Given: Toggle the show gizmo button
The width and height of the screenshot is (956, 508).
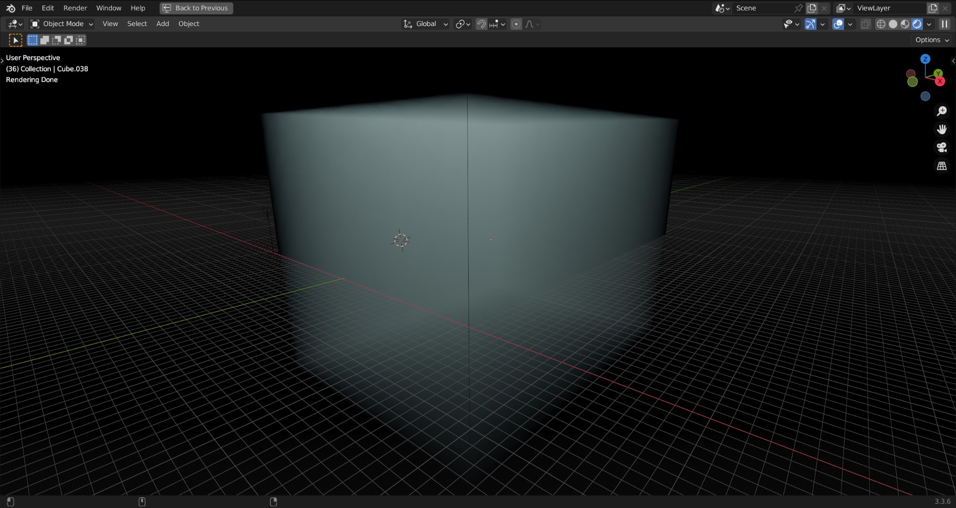Looking at the screenshot, I should coord(810,24).
